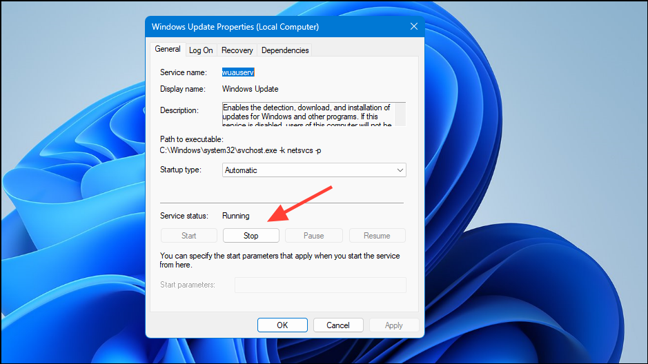Image resolution: width=648 pixels, height=364 pixels.
Task: Click the Running service status text
Action: pos(235,216)
